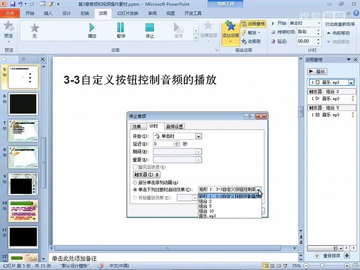
Task: Open the Add Animation gallery
Action: tap(231, 33)
